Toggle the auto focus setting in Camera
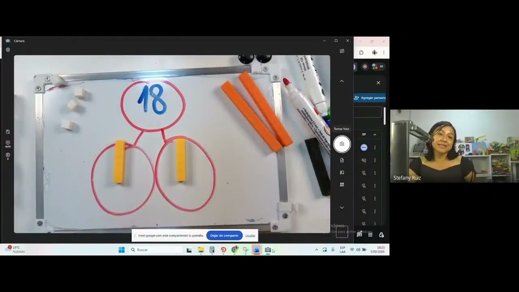 tap(8, 144)
